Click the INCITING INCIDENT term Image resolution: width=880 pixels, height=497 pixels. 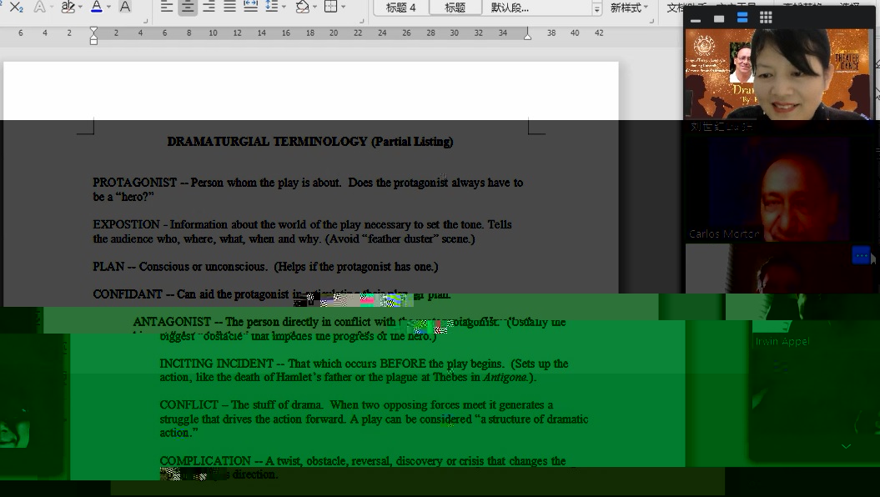(x=216, y=364)
